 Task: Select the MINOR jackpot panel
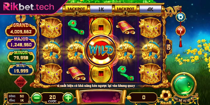coord(21,56)
